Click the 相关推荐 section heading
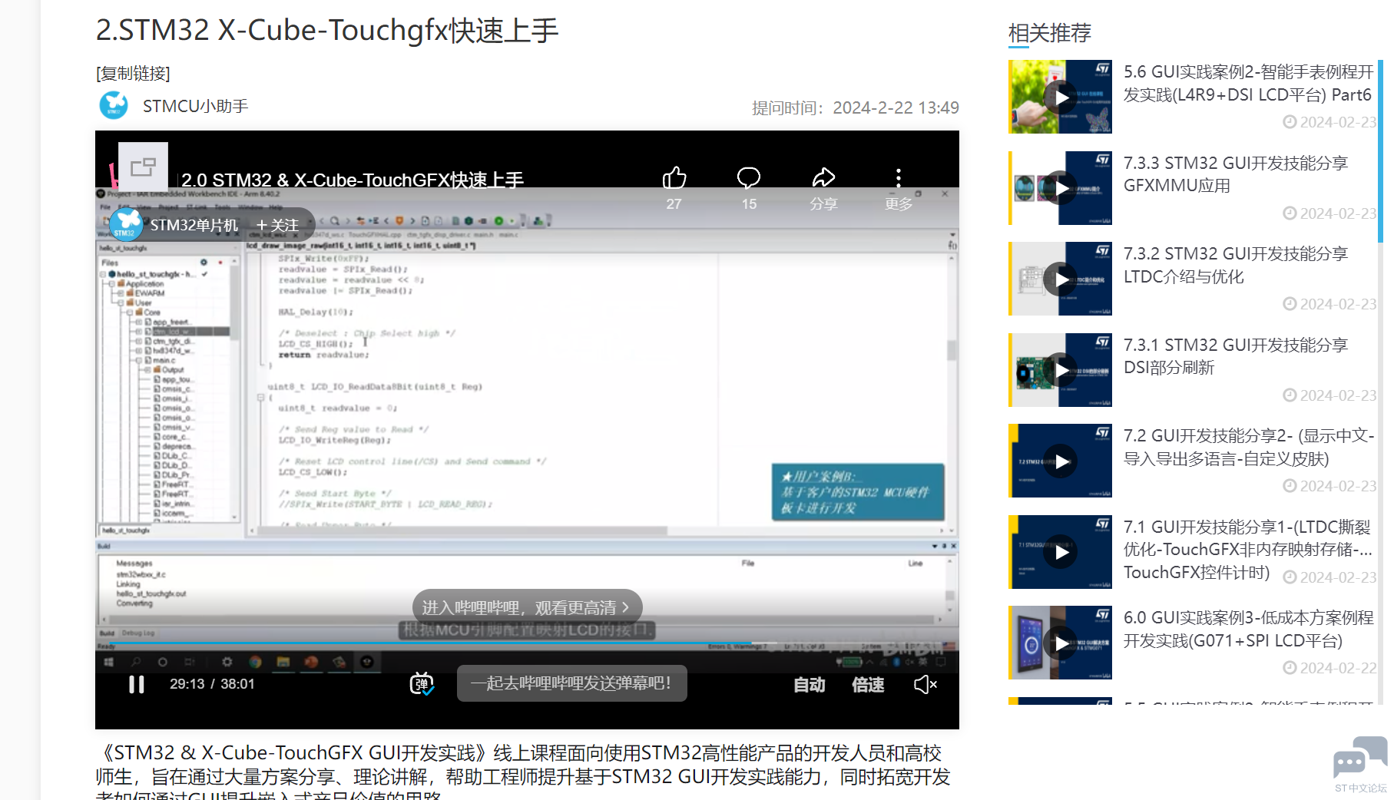 [1049, 33]
